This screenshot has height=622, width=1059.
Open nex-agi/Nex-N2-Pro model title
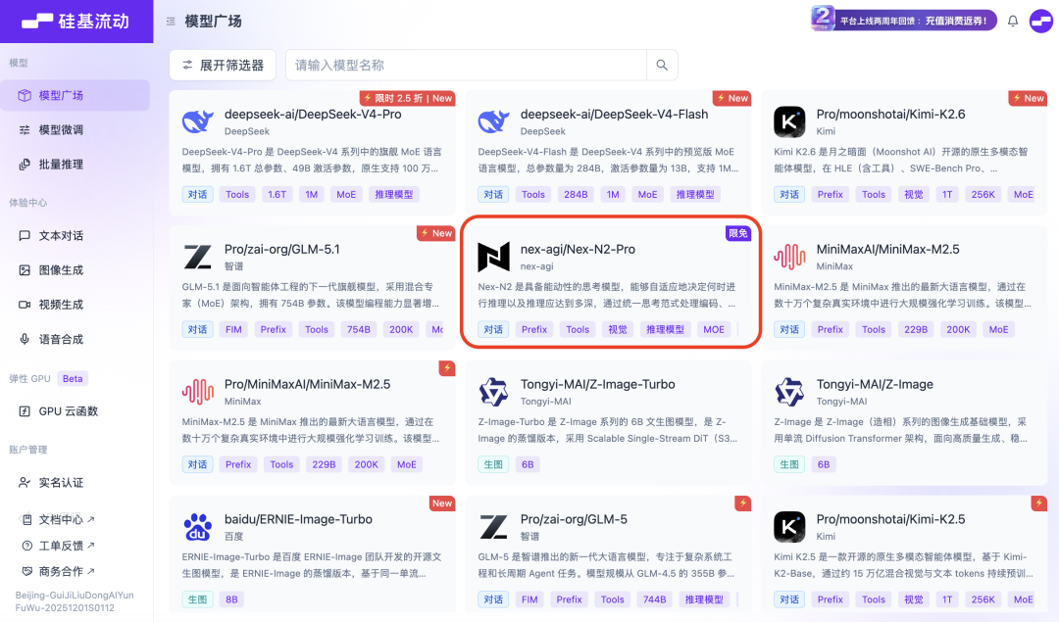(x=578, y=249)
